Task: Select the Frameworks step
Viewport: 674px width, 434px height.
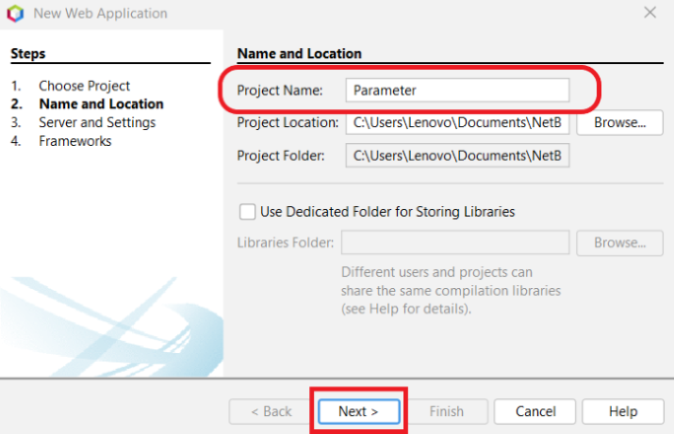Action: tap(75, 141)
